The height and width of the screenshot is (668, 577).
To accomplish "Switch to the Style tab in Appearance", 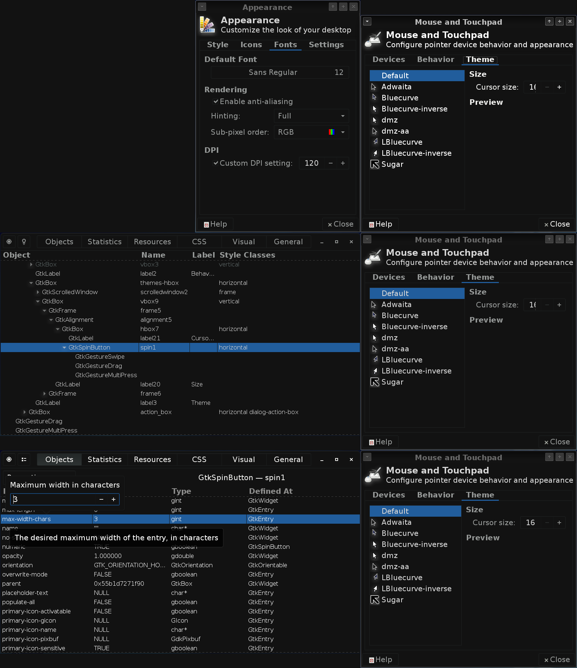I will [218, 45].
